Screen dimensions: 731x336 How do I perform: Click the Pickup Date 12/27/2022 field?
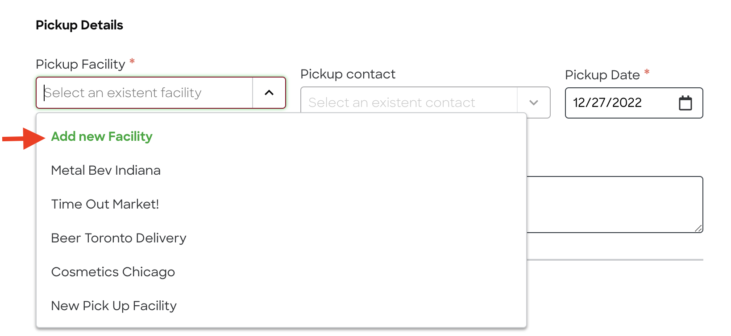(634, 103)
